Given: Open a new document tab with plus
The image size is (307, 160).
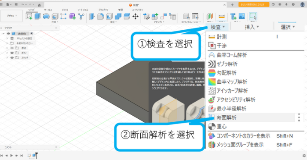Looking at the screenshot, I should pos(232,5).
